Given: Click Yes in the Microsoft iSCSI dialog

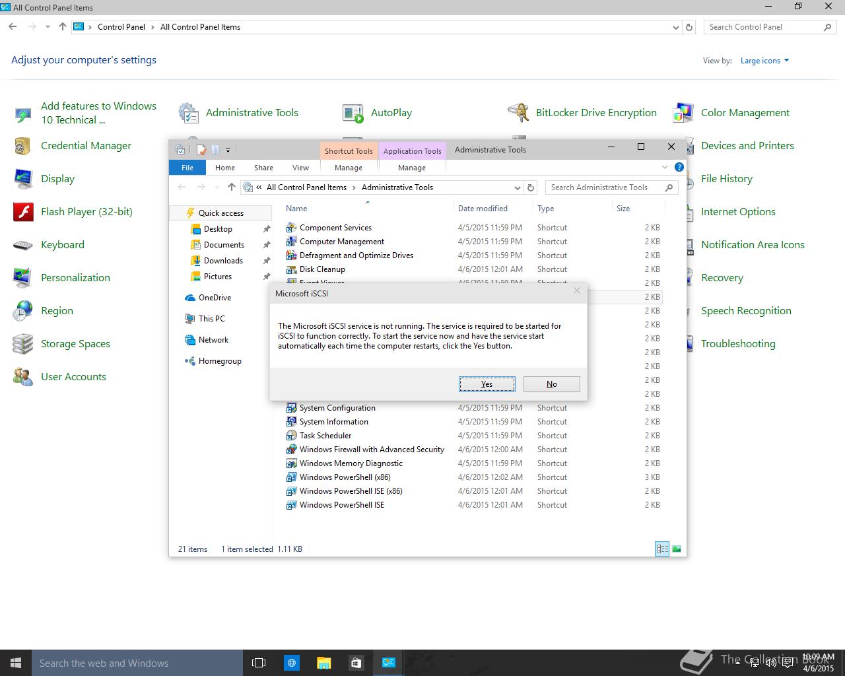Looking at the screenshot, I should coord(487,384).
